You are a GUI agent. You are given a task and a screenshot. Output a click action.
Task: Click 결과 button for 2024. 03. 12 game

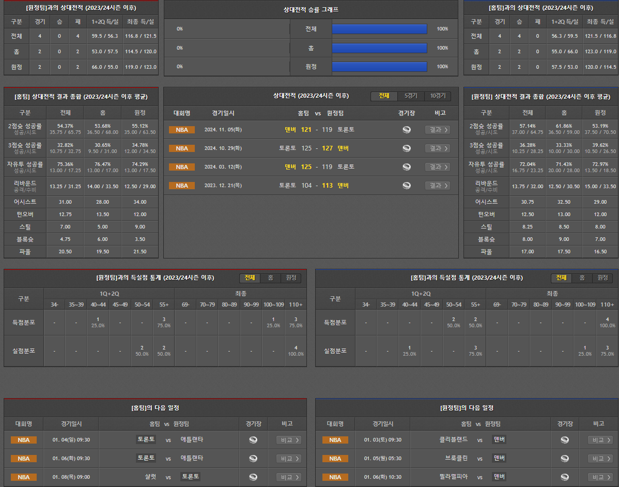437,167
